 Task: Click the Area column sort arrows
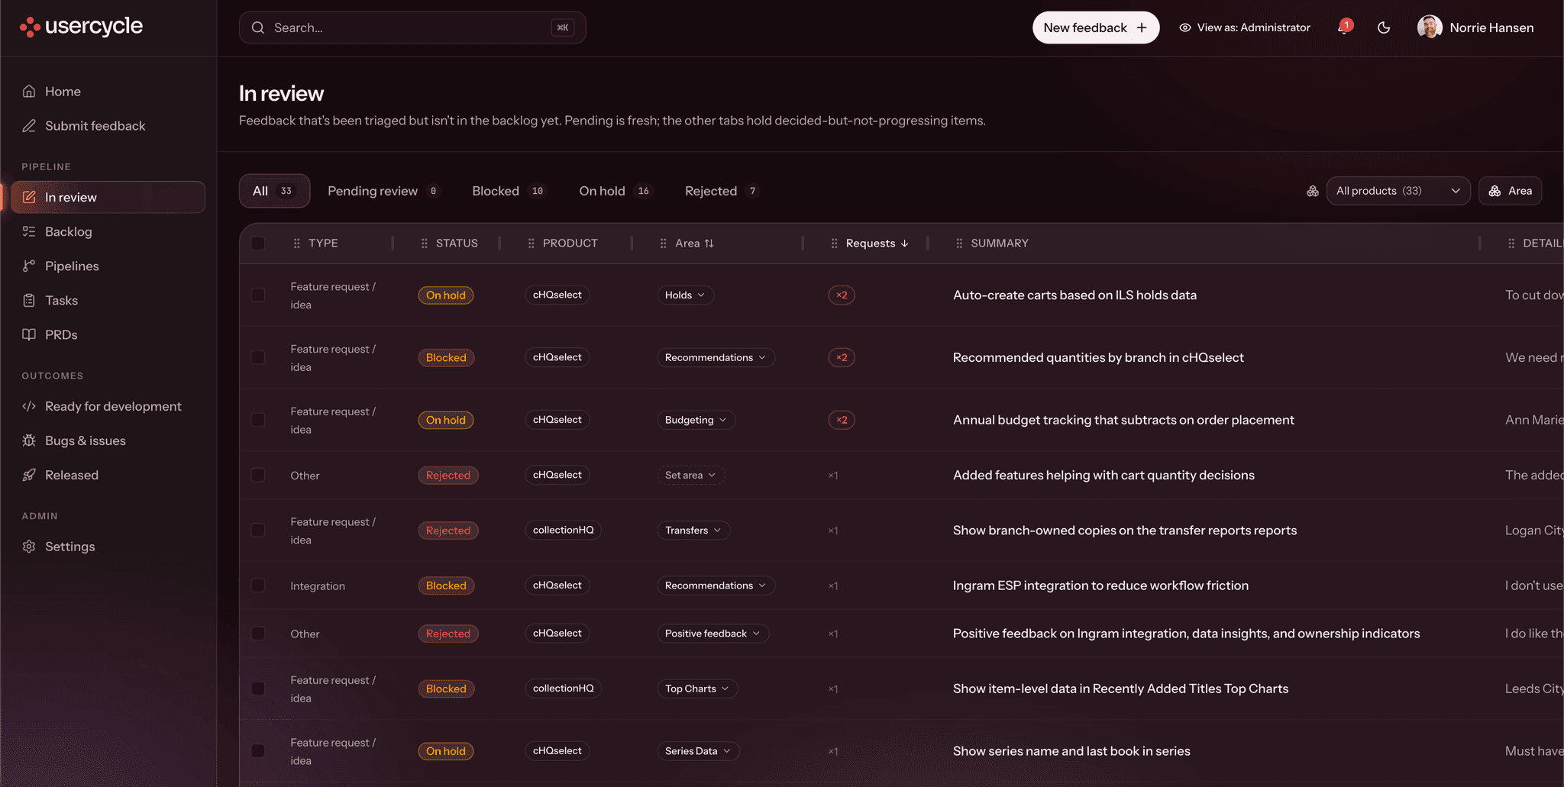[709, 244]
